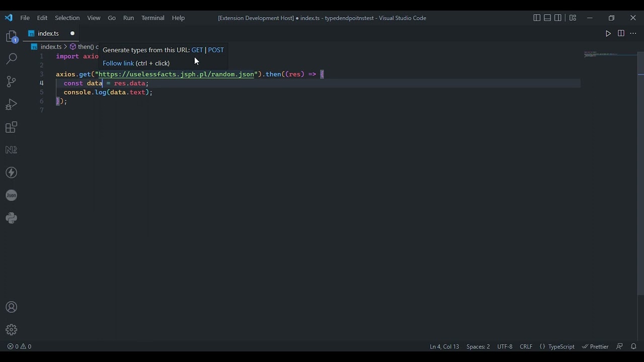
Task: Open Source Control view icon
Action: pyautogui.click(x=11, y=81)
